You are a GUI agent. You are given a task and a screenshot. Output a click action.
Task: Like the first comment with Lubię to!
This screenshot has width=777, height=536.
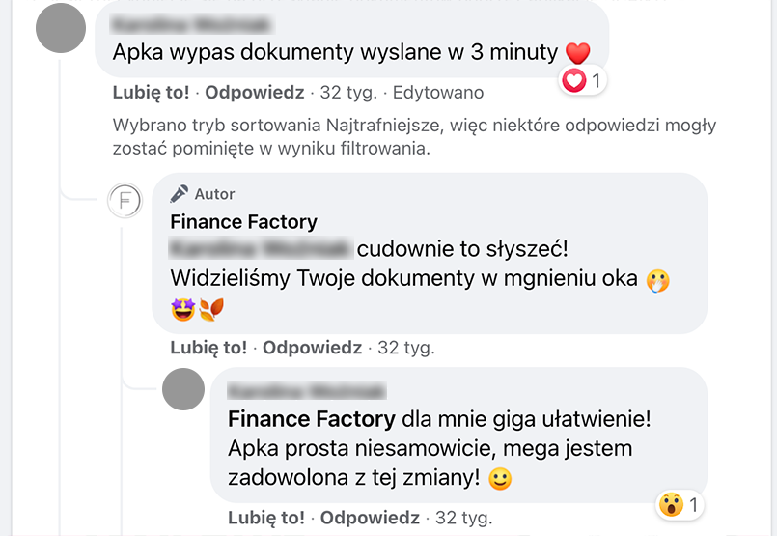pyautogui.click(x=151, y=93)
